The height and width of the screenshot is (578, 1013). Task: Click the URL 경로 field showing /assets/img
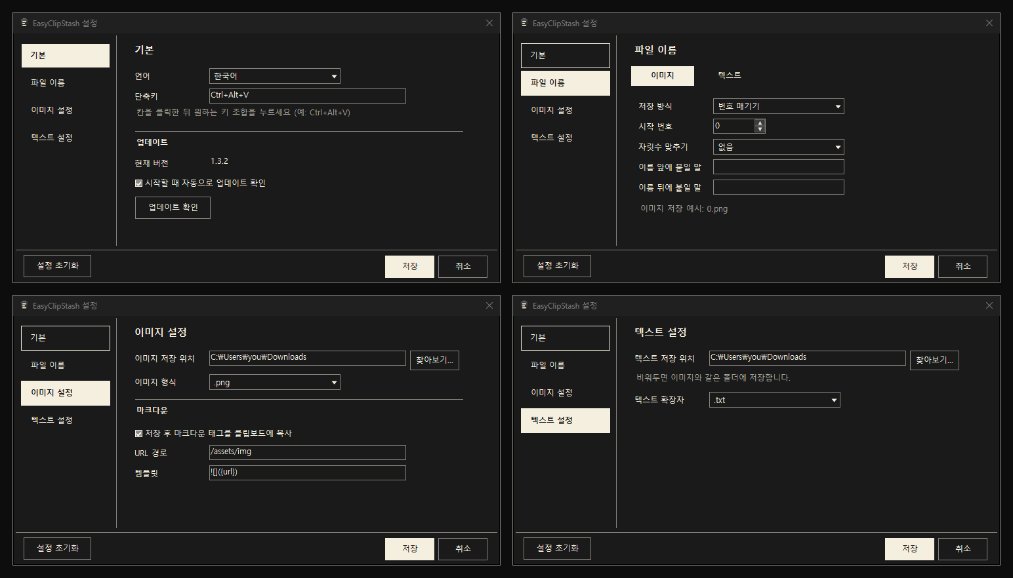(x=308, y=452)
